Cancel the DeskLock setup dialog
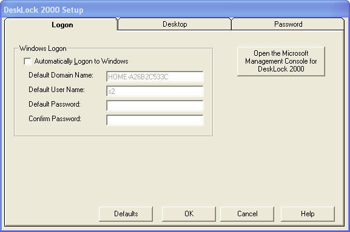The image size is (350, 232). click(247, 214)
